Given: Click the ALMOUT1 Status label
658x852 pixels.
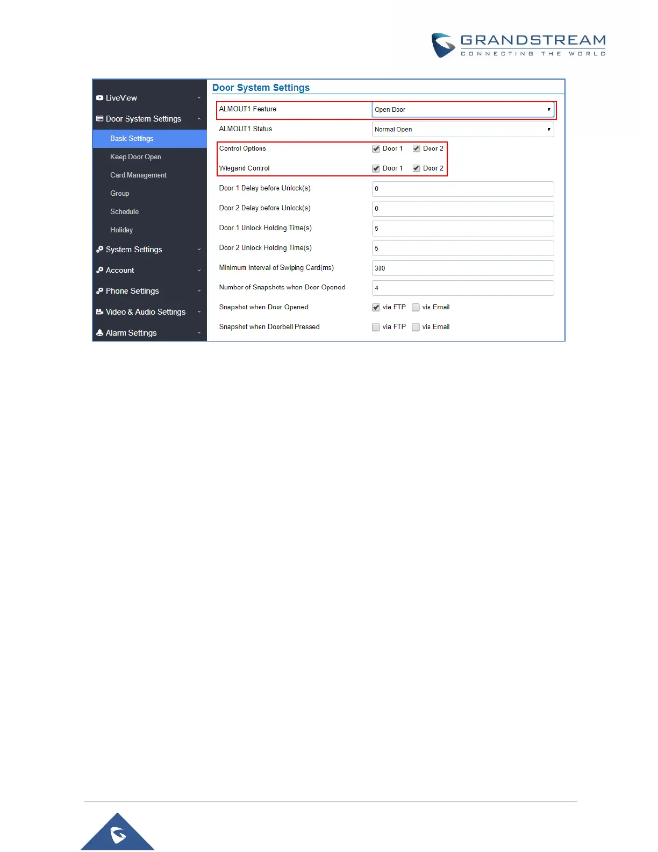Looking at the screenshot, I should 246,129.
